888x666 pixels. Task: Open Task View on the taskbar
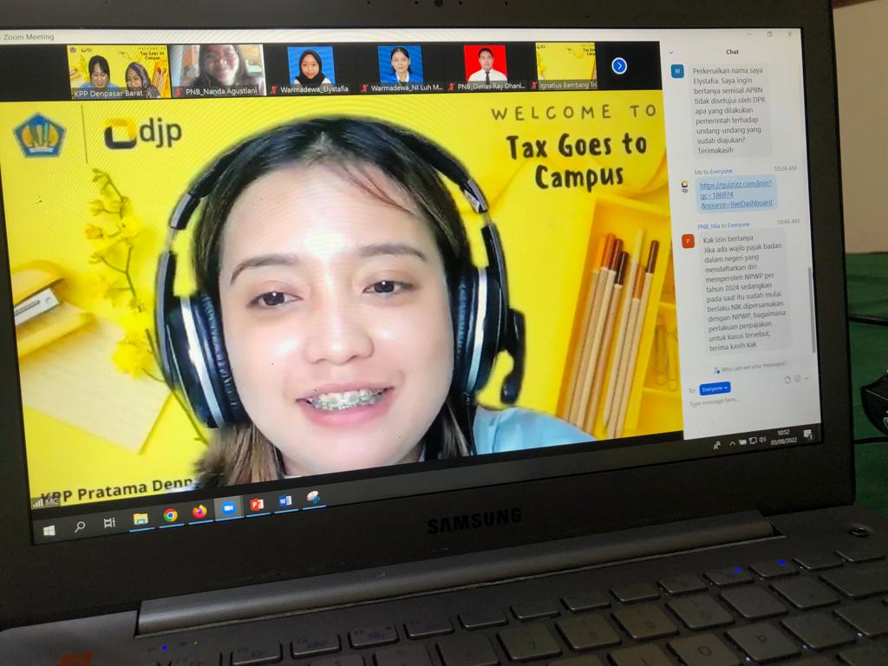click(109, 522)
